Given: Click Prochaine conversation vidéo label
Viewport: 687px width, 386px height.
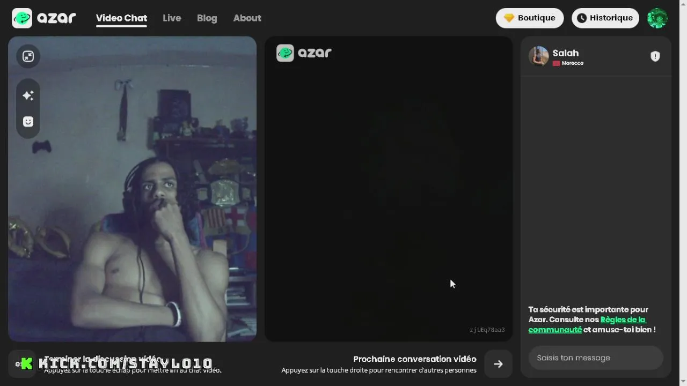Looking at the screenshot, I should pos(414,359).
